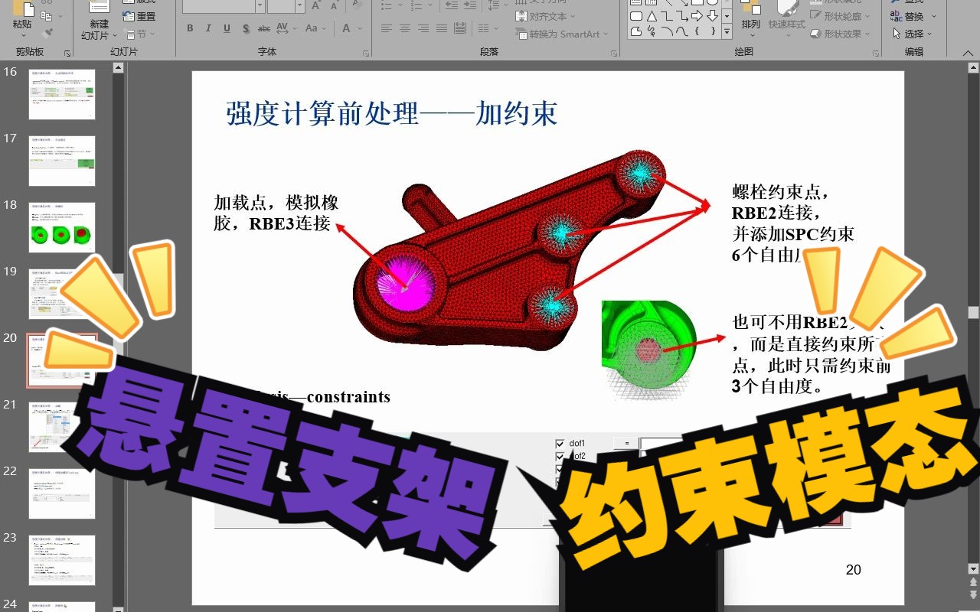Toggle Underline formatting
980x612 pixels.
click(x=227, y=28)
